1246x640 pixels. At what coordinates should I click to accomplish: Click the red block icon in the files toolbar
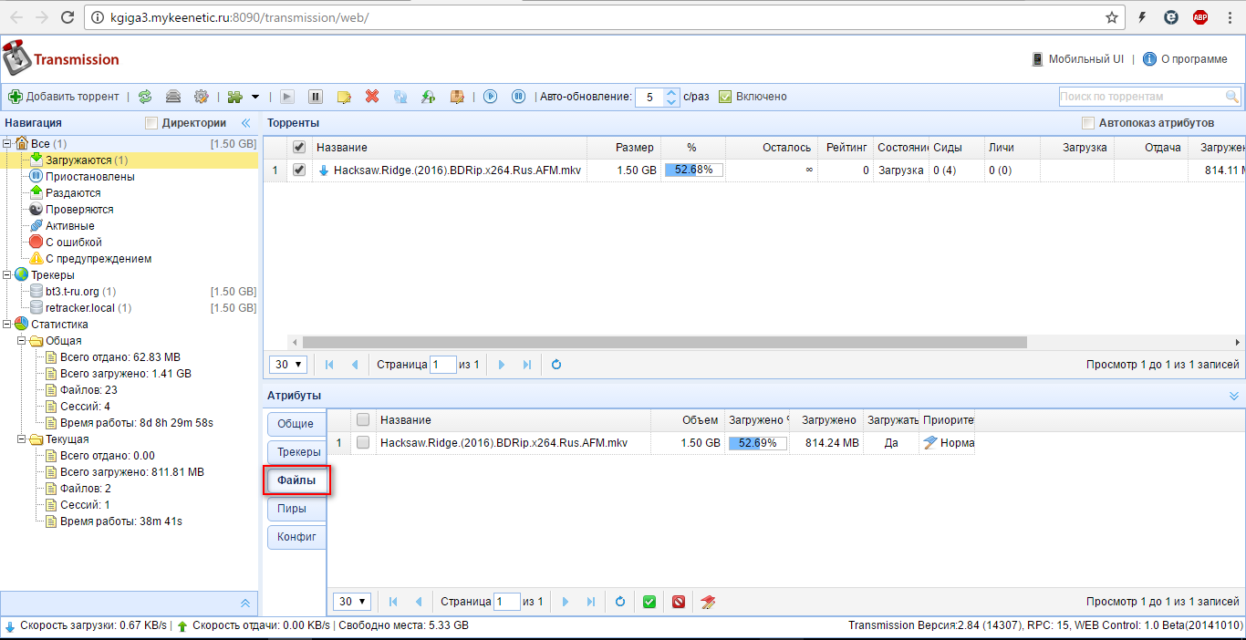pos(678,602)
